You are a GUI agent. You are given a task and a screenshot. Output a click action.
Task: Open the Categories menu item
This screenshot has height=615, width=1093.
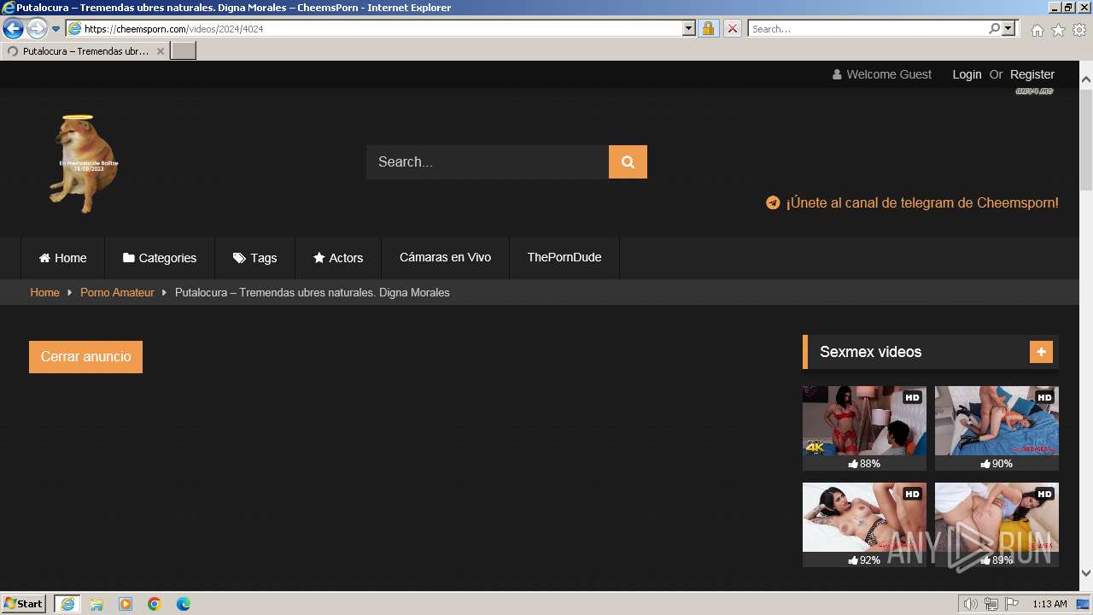click(x=160, y=258)
